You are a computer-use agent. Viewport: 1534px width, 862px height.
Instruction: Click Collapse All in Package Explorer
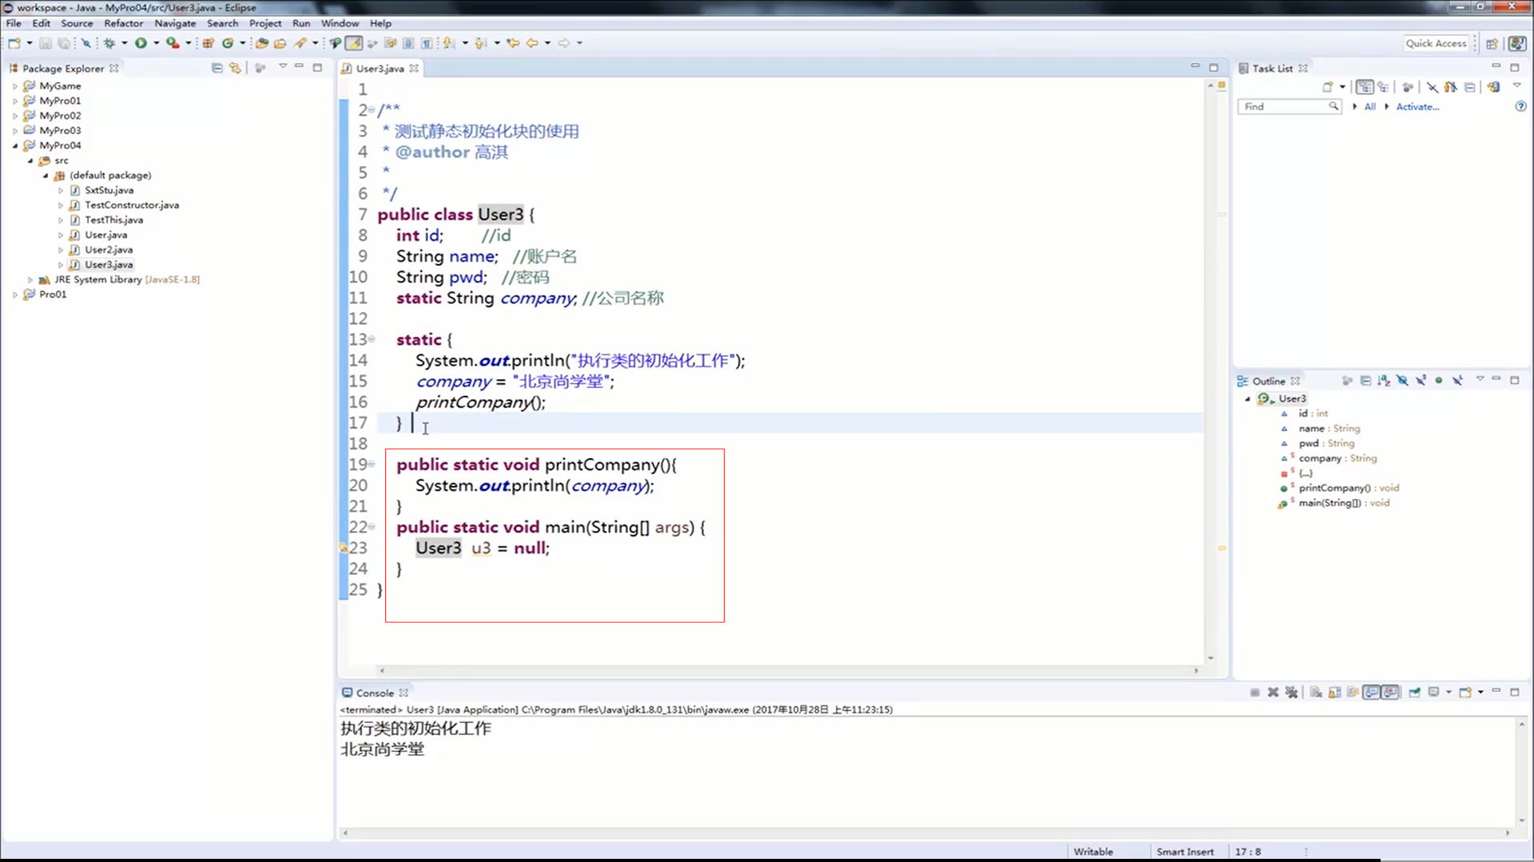pos(217,68)
